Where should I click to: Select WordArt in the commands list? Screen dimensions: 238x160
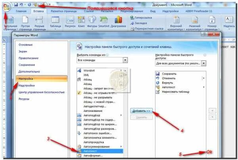[x=100, y=70]
